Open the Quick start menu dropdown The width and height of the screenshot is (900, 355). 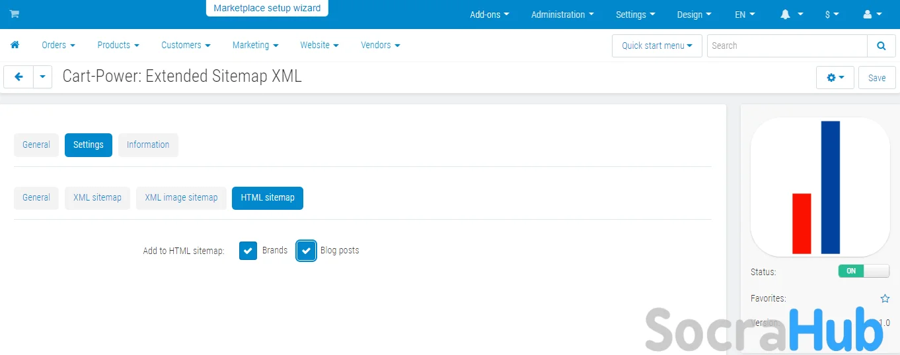click(657, 46)
